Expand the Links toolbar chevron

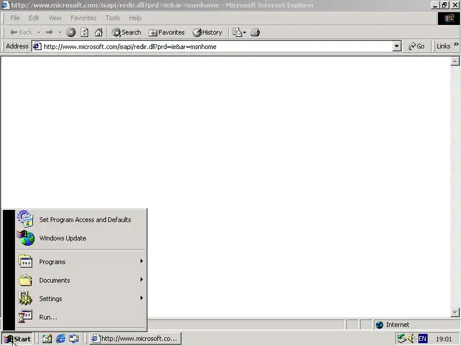pyautogui.click(x=456, y=44)
